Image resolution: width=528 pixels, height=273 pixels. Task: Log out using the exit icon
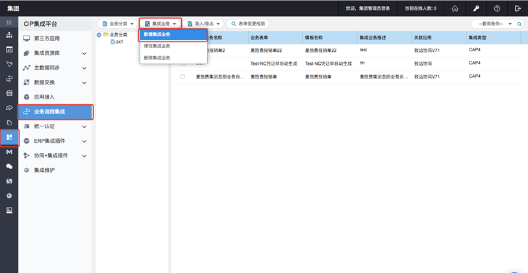click(518, 8)
